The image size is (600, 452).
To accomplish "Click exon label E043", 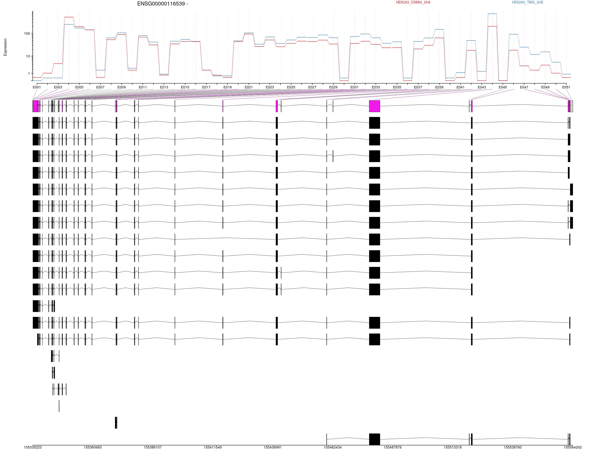I will pyautogui.click(x=482, y=87).
